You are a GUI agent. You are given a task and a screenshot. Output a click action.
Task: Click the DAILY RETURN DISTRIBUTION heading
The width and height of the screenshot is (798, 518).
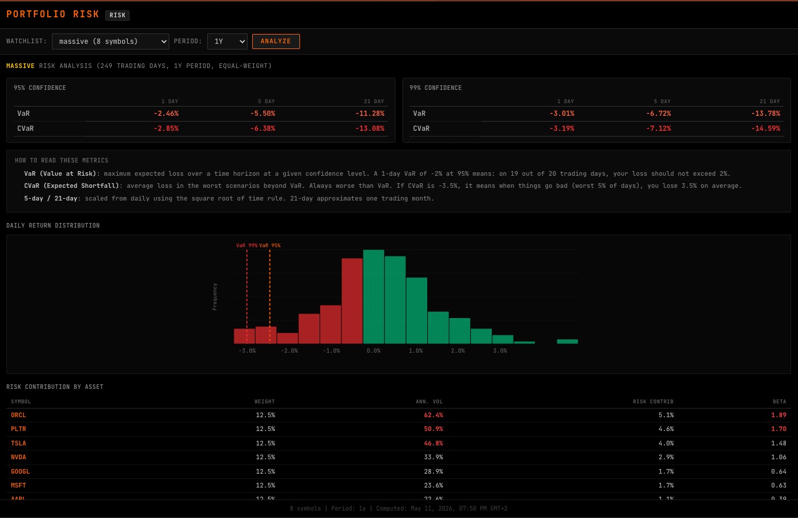(x=53, y=225)
